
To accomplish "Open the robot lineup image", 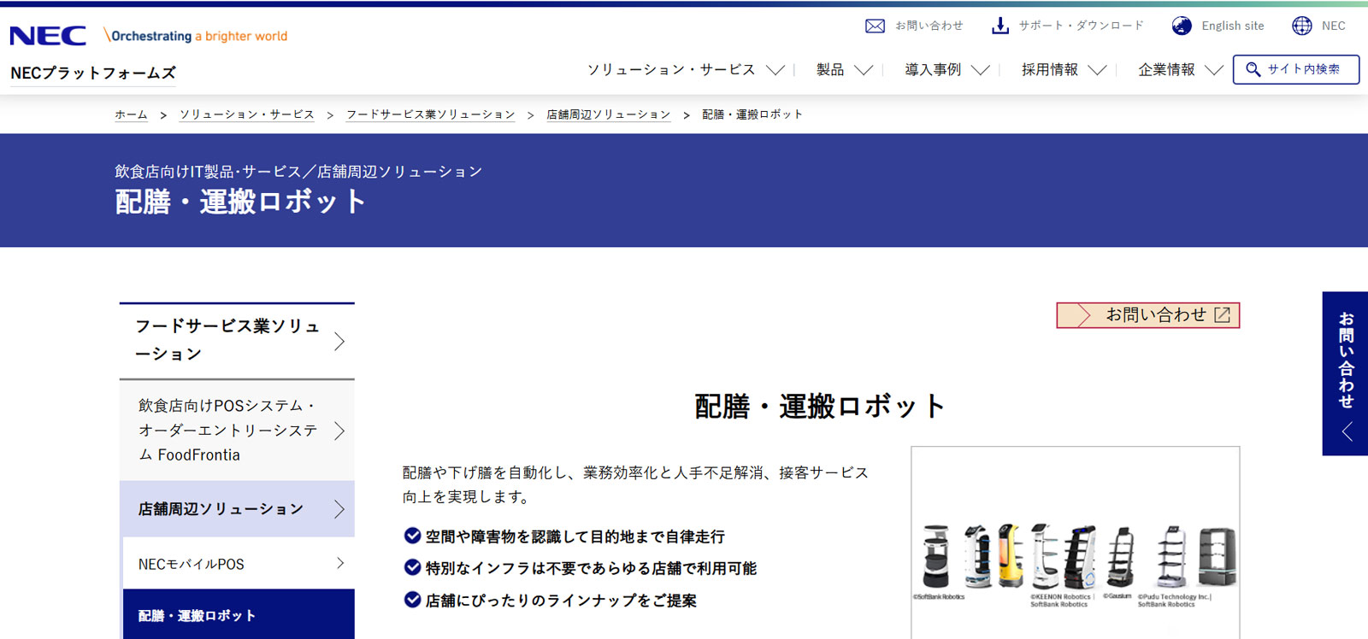I will [1076, 542].
